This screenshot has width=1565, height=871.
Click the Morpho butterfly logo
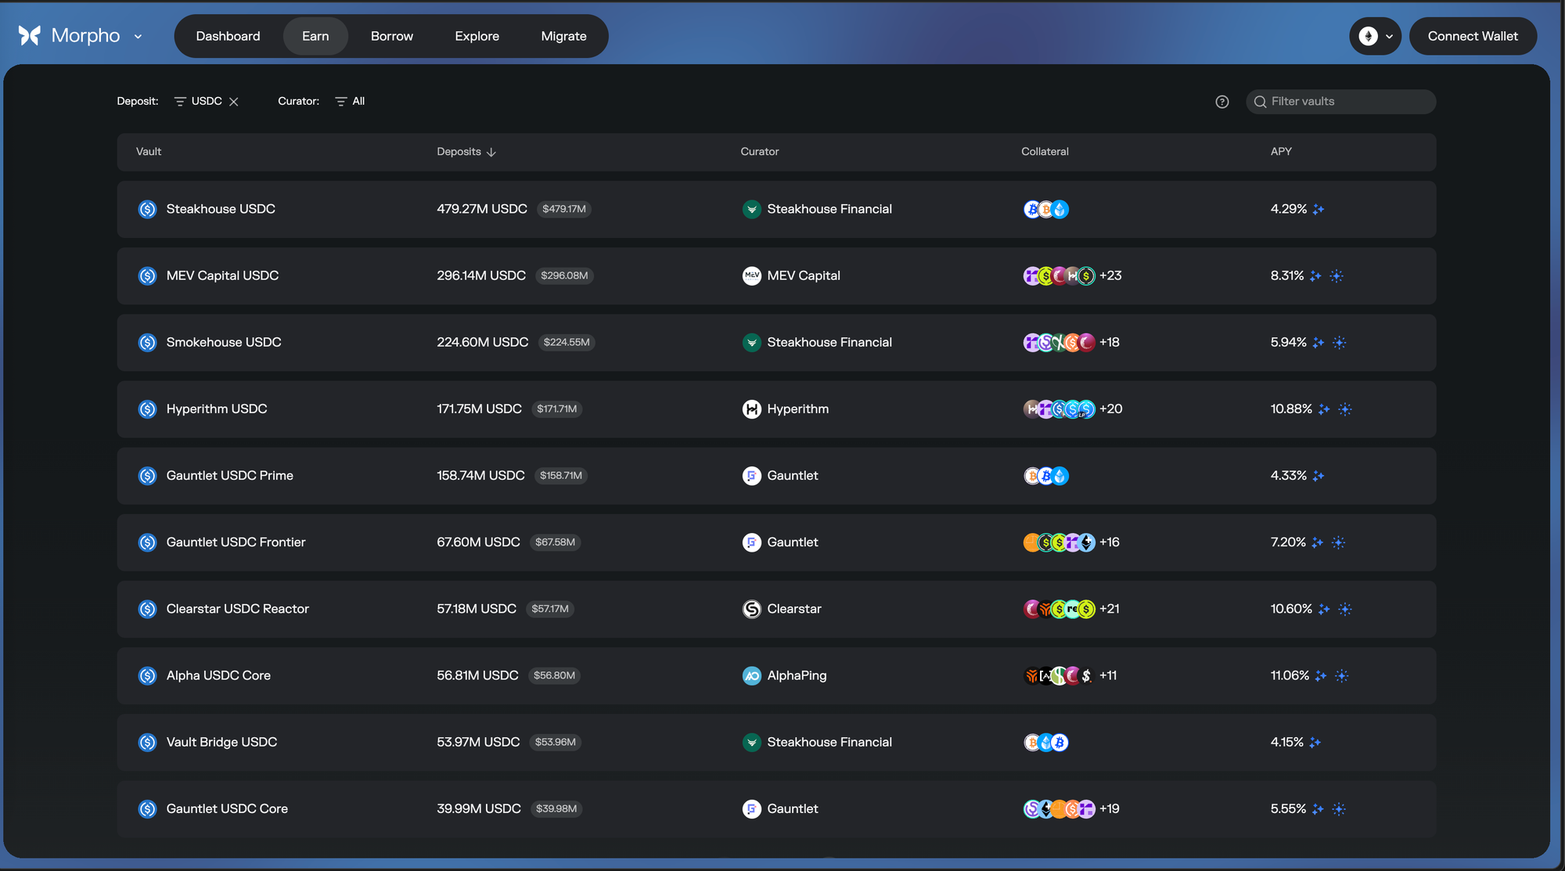click(29, 35)
